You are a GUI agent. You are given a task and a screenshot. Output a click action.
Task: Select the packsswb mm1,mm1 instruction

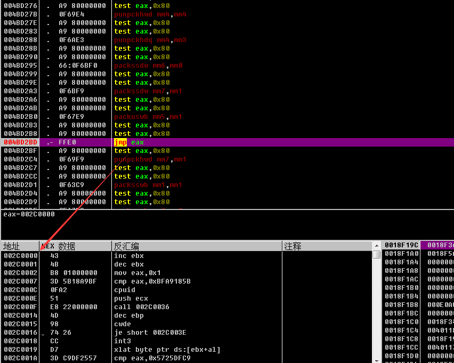[148, 185]
